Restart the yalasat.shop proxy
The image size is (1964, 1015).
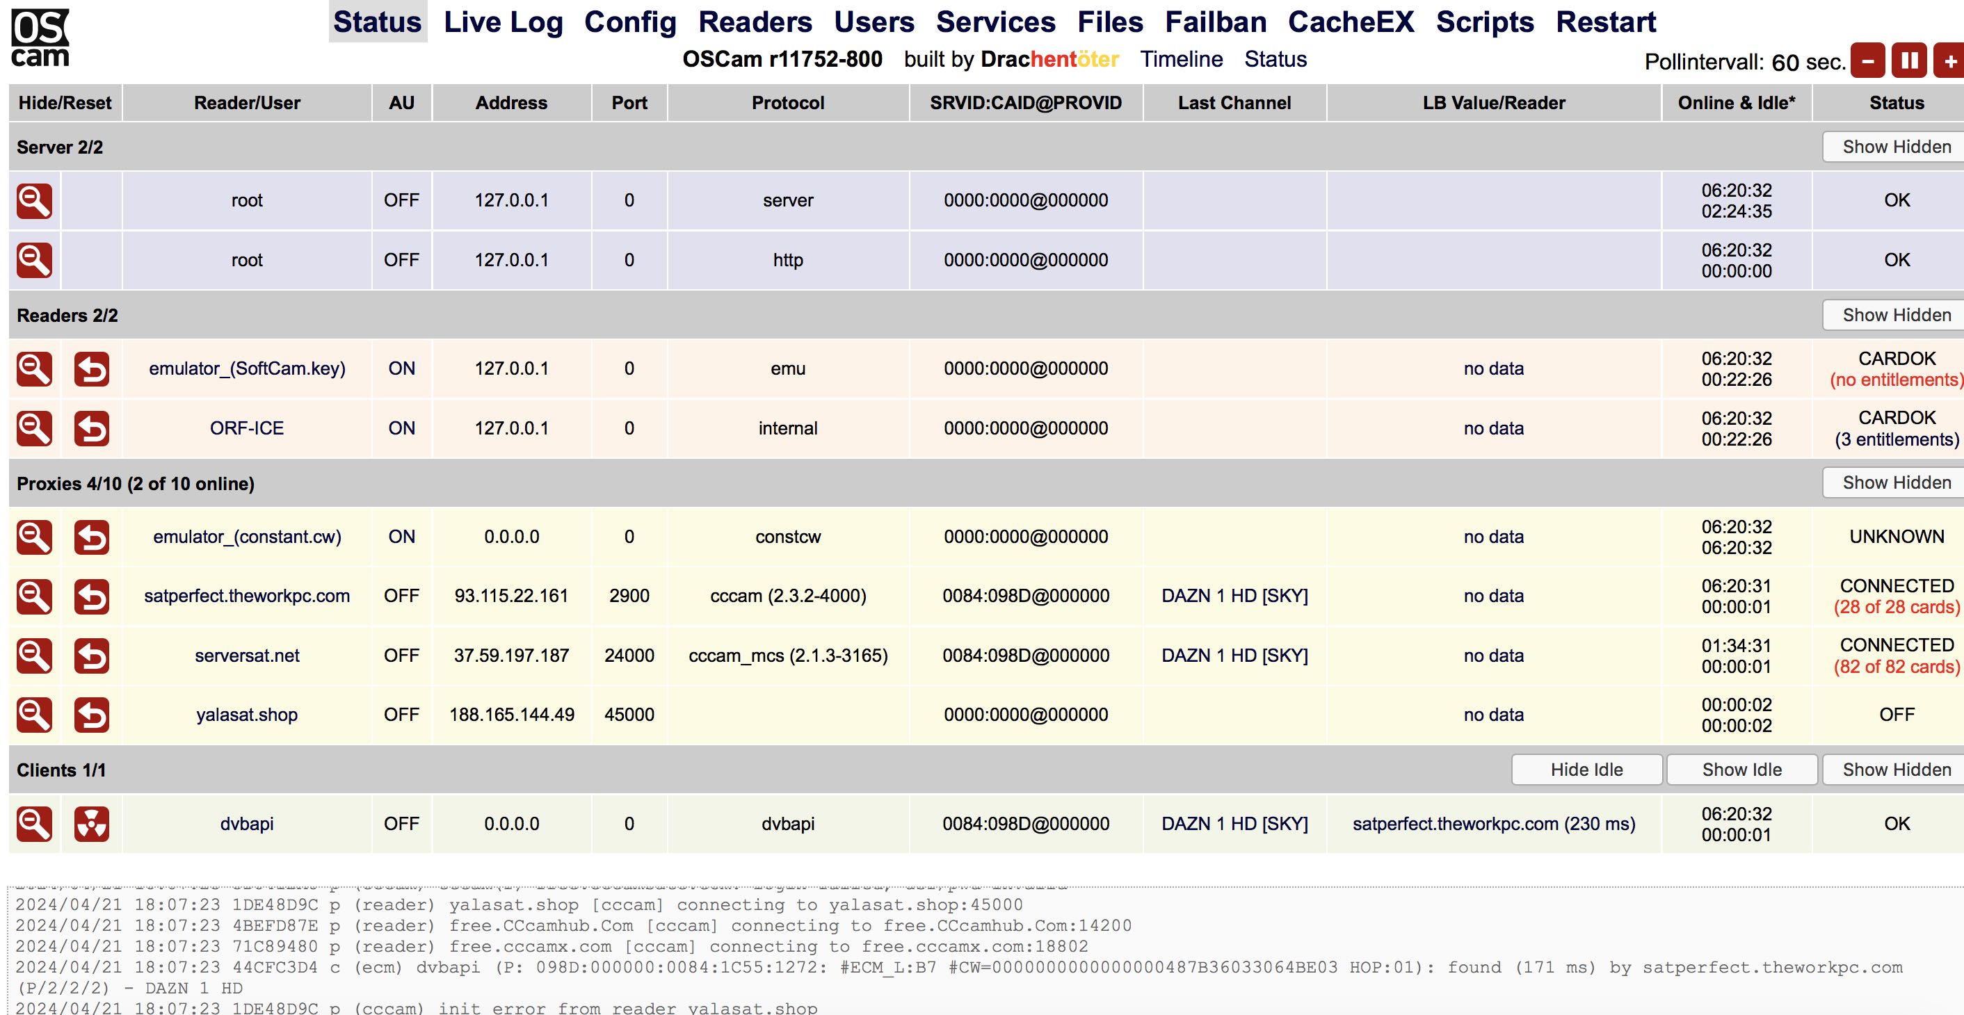coord(92,715)
